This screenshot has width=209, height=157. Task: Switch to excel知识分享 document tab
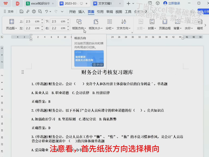click(40, 4)
